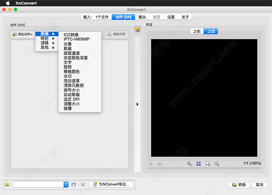
Task: Click the fit-to-window zoom icon
Action: click(199, 163)
